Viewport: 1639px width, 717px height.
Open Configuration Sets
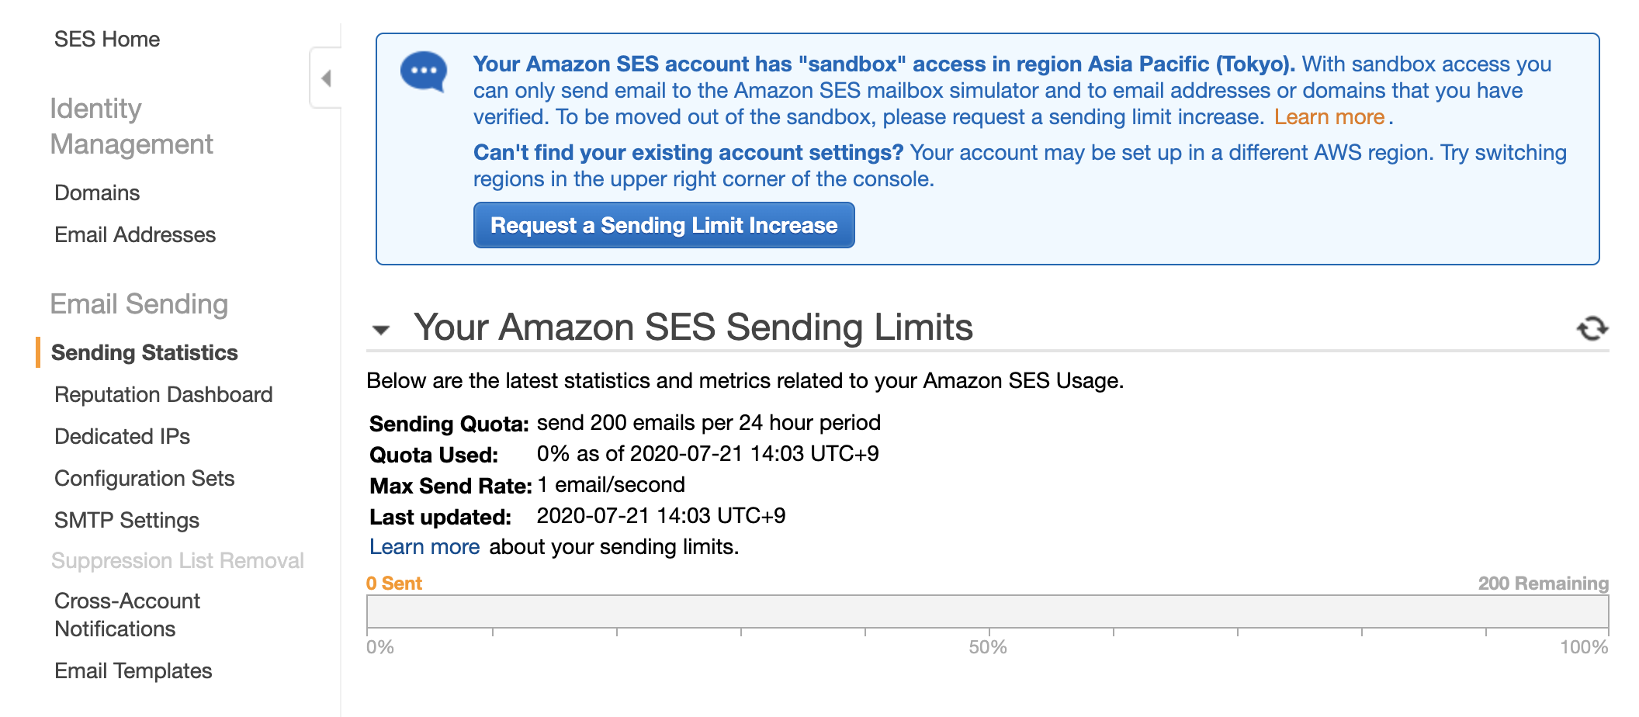point(144,479)
